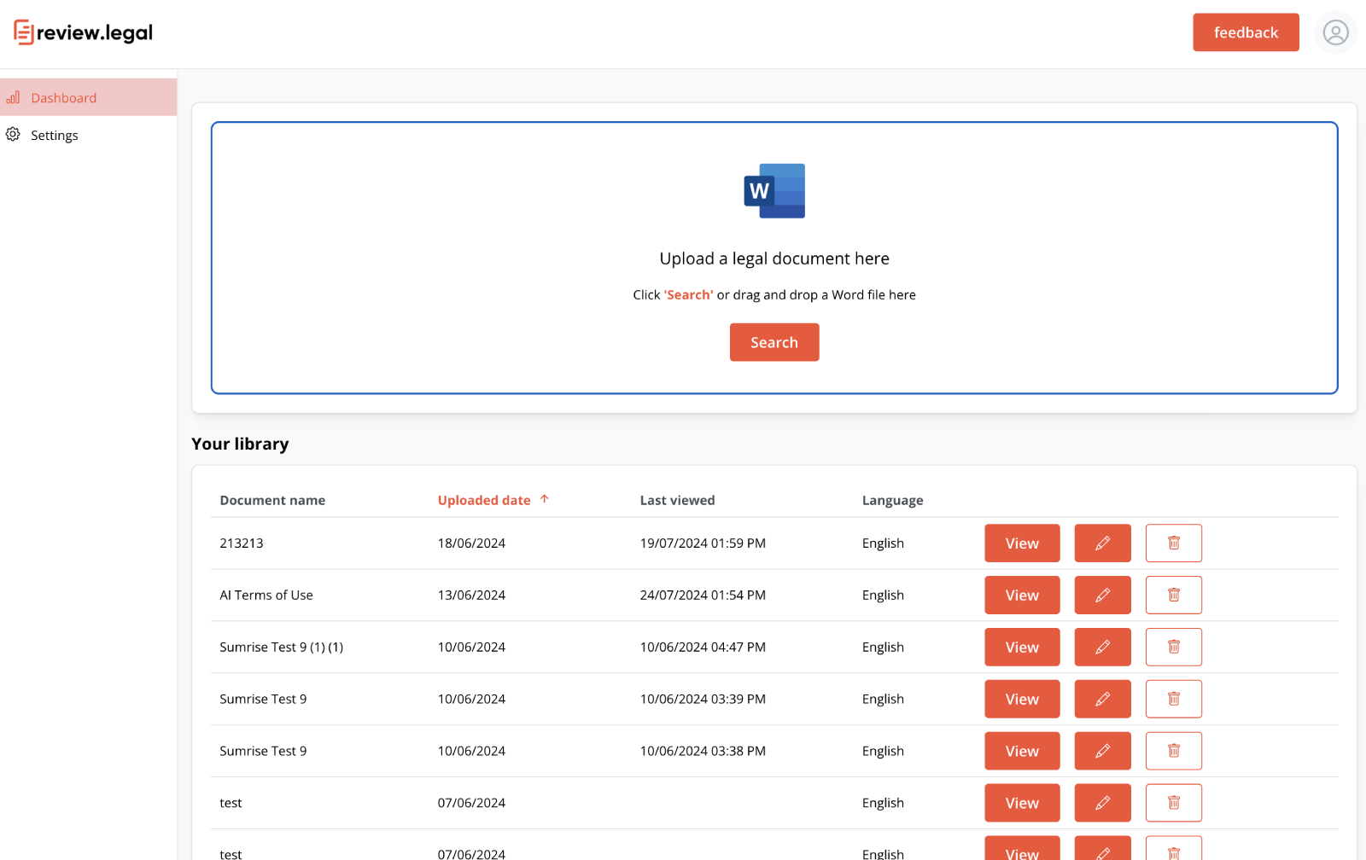View the AI Terms of Use document
The width and height of the screenshot is (1366, 860).
point(1022,596)
